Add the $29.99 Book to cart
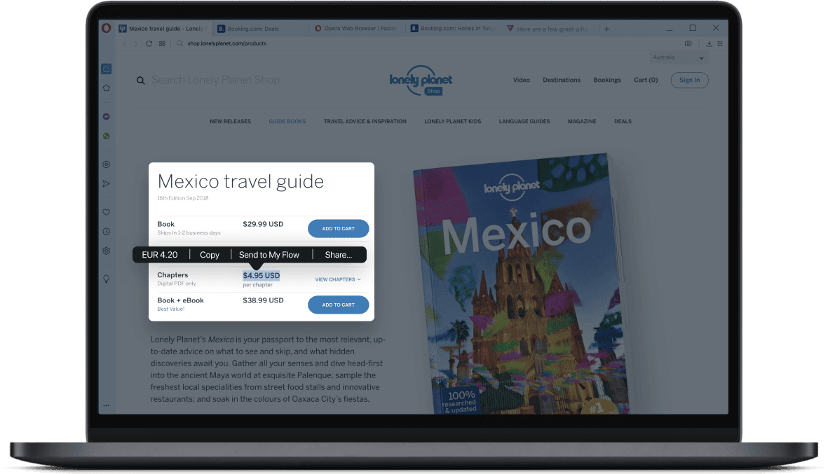 click(339, 229)
